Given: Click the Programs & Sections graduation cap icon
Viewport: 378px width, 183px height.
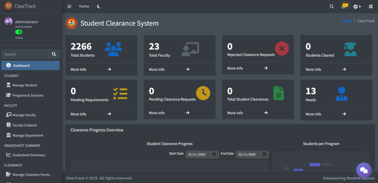Looking at the screenshot, I should tap(9, 95).
